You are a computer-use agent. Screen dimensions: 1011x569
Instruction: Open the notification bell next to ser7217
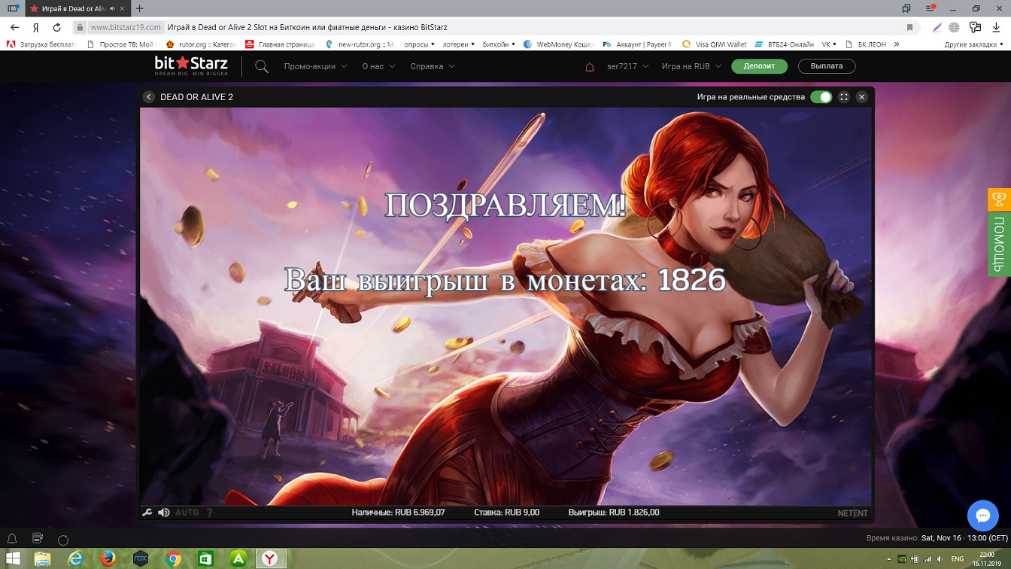[590, 67]
